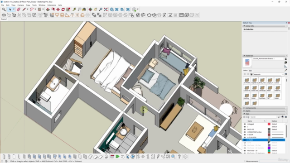The image size is (290, 163).
Task: Select the Scale tool
Action: (x=68, y=10)
